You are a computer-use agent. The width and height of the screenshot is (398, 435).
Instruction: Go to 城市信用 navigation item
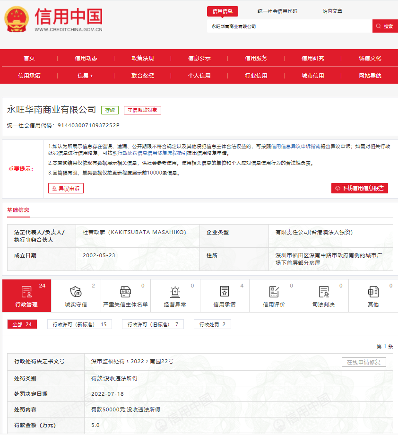(x=313, y=76)
